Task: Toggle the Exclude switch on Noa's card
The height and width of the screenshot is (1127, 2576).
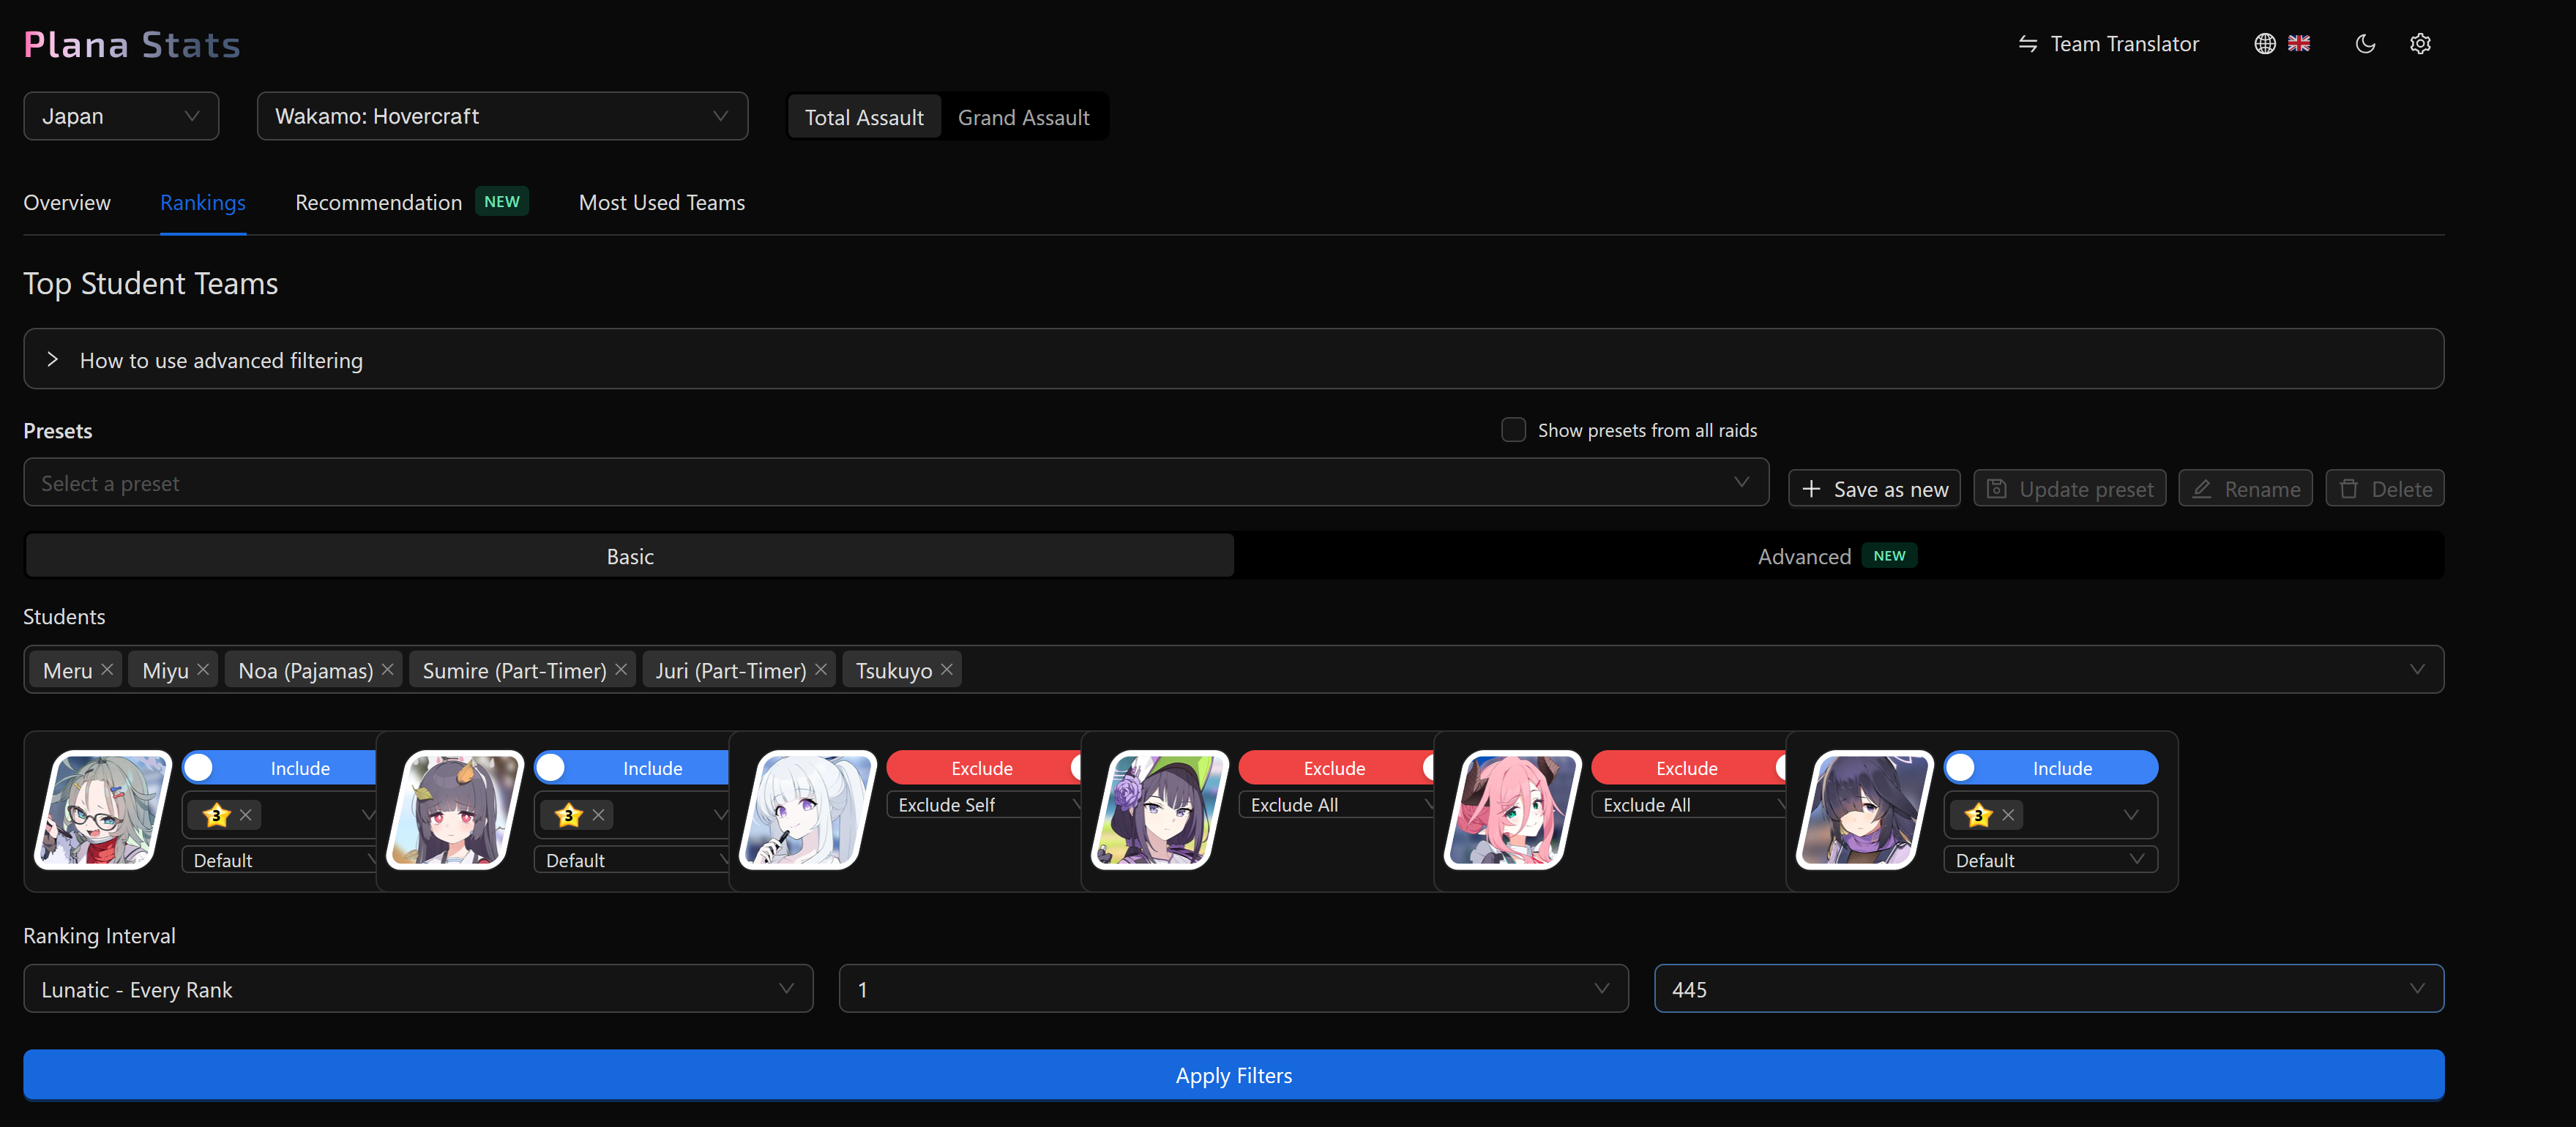Action: (x=984, y=767)
